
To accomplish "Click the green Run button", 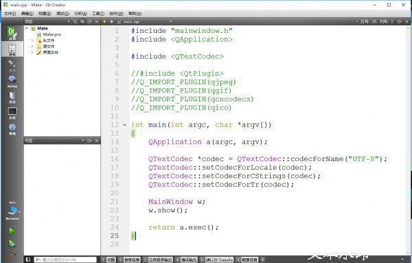I will [12, 231].
